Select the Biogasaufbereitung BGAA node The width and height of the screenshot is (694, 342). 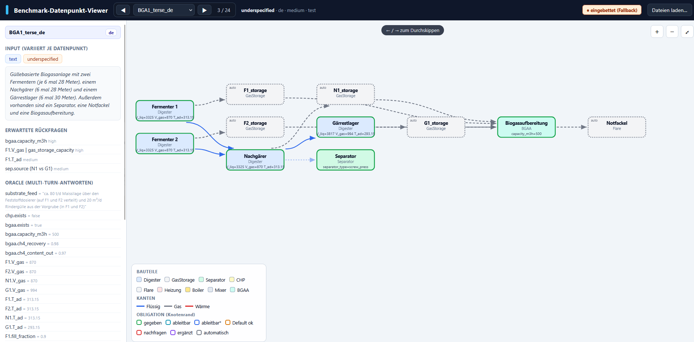(x=526, y=127)
